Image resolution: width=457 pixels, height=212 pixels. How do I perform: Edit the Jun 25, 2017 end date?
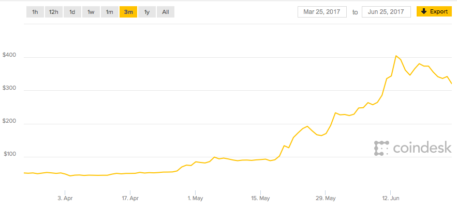pos(386,12)
